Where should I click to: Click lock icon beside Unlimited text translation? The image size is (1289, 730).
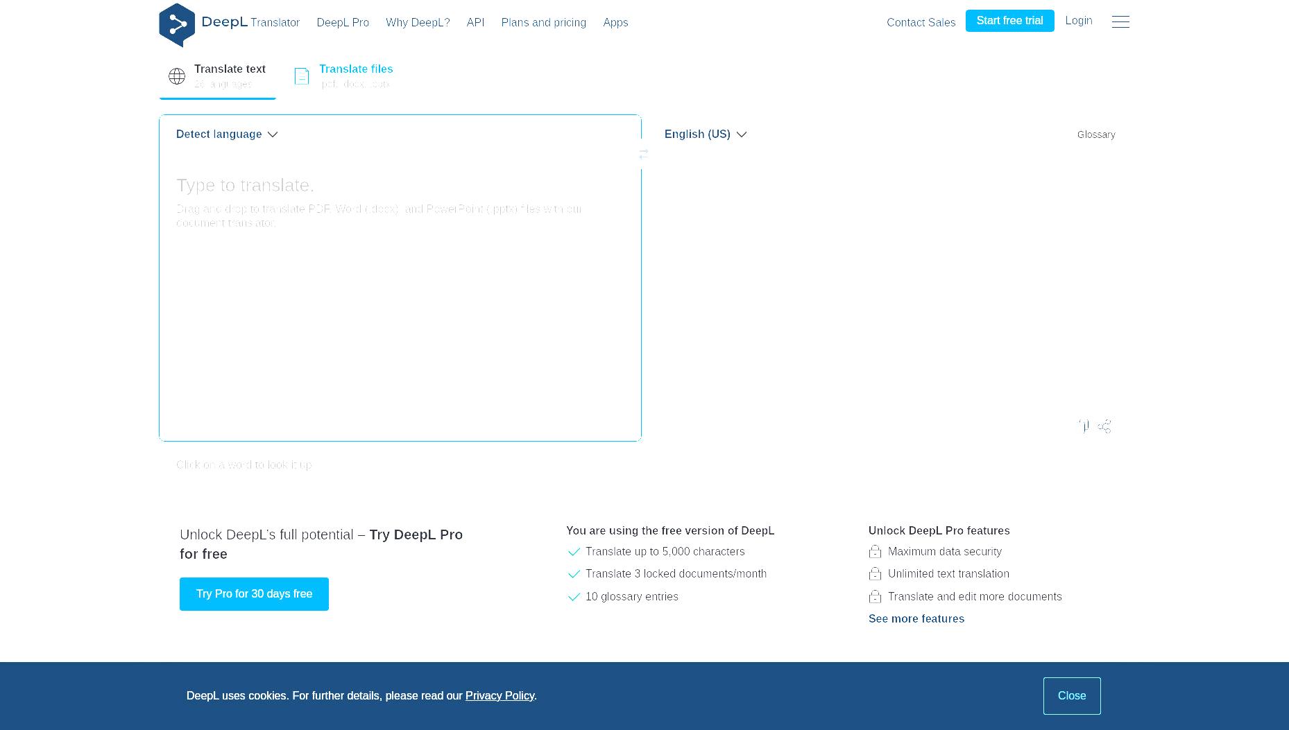tap(875, 574)
